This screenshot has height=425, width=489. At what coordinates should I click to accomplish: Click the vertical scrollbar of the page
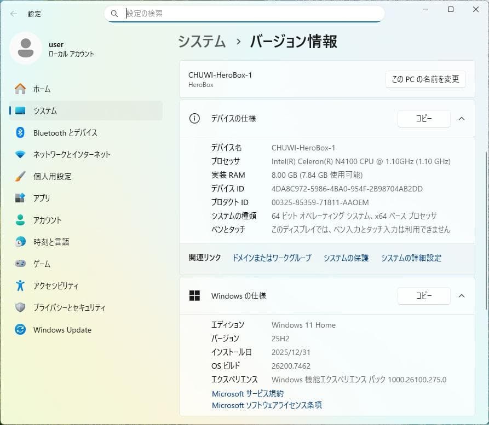point(486,231)
